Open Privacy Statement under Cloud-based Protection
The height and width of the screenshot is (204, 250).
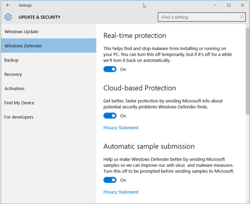click(x=121, y=128)
